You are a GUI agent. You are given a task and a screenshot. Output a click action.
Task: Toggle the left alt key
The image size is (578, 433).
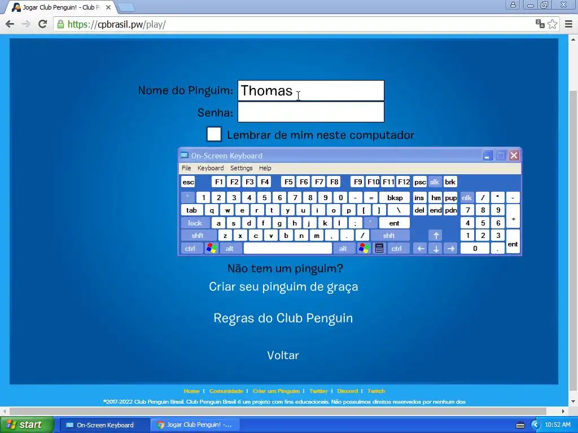click(231, 249)
